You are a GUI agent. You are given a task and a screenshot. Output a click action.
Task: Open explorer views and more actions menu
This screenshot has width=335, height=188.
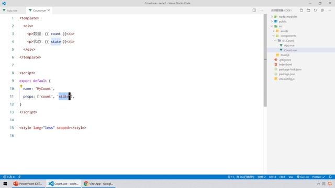pos(329,10)
